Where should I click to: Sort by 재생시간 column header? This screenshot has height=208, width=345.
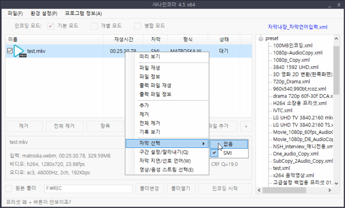124,39
